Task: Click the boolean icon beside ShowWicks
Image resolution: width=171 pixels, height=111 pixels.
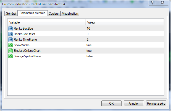Action: pos(10,45)
